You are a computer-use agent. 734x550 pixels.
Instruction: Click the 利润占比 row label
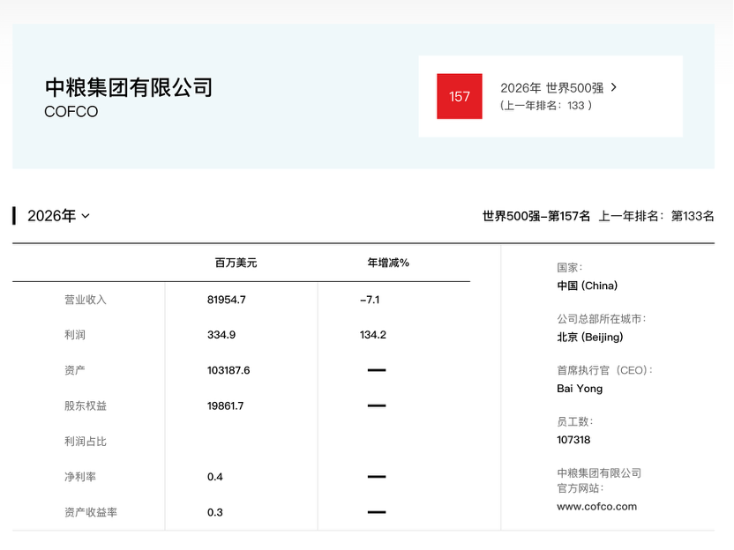(x=86, y=442)
